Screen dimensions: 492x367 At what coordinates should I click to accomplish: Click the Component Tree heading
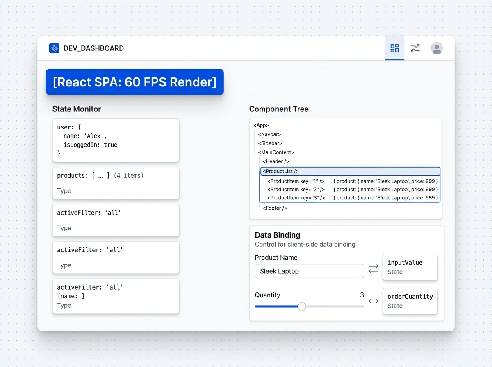click(x=279, y=109)
